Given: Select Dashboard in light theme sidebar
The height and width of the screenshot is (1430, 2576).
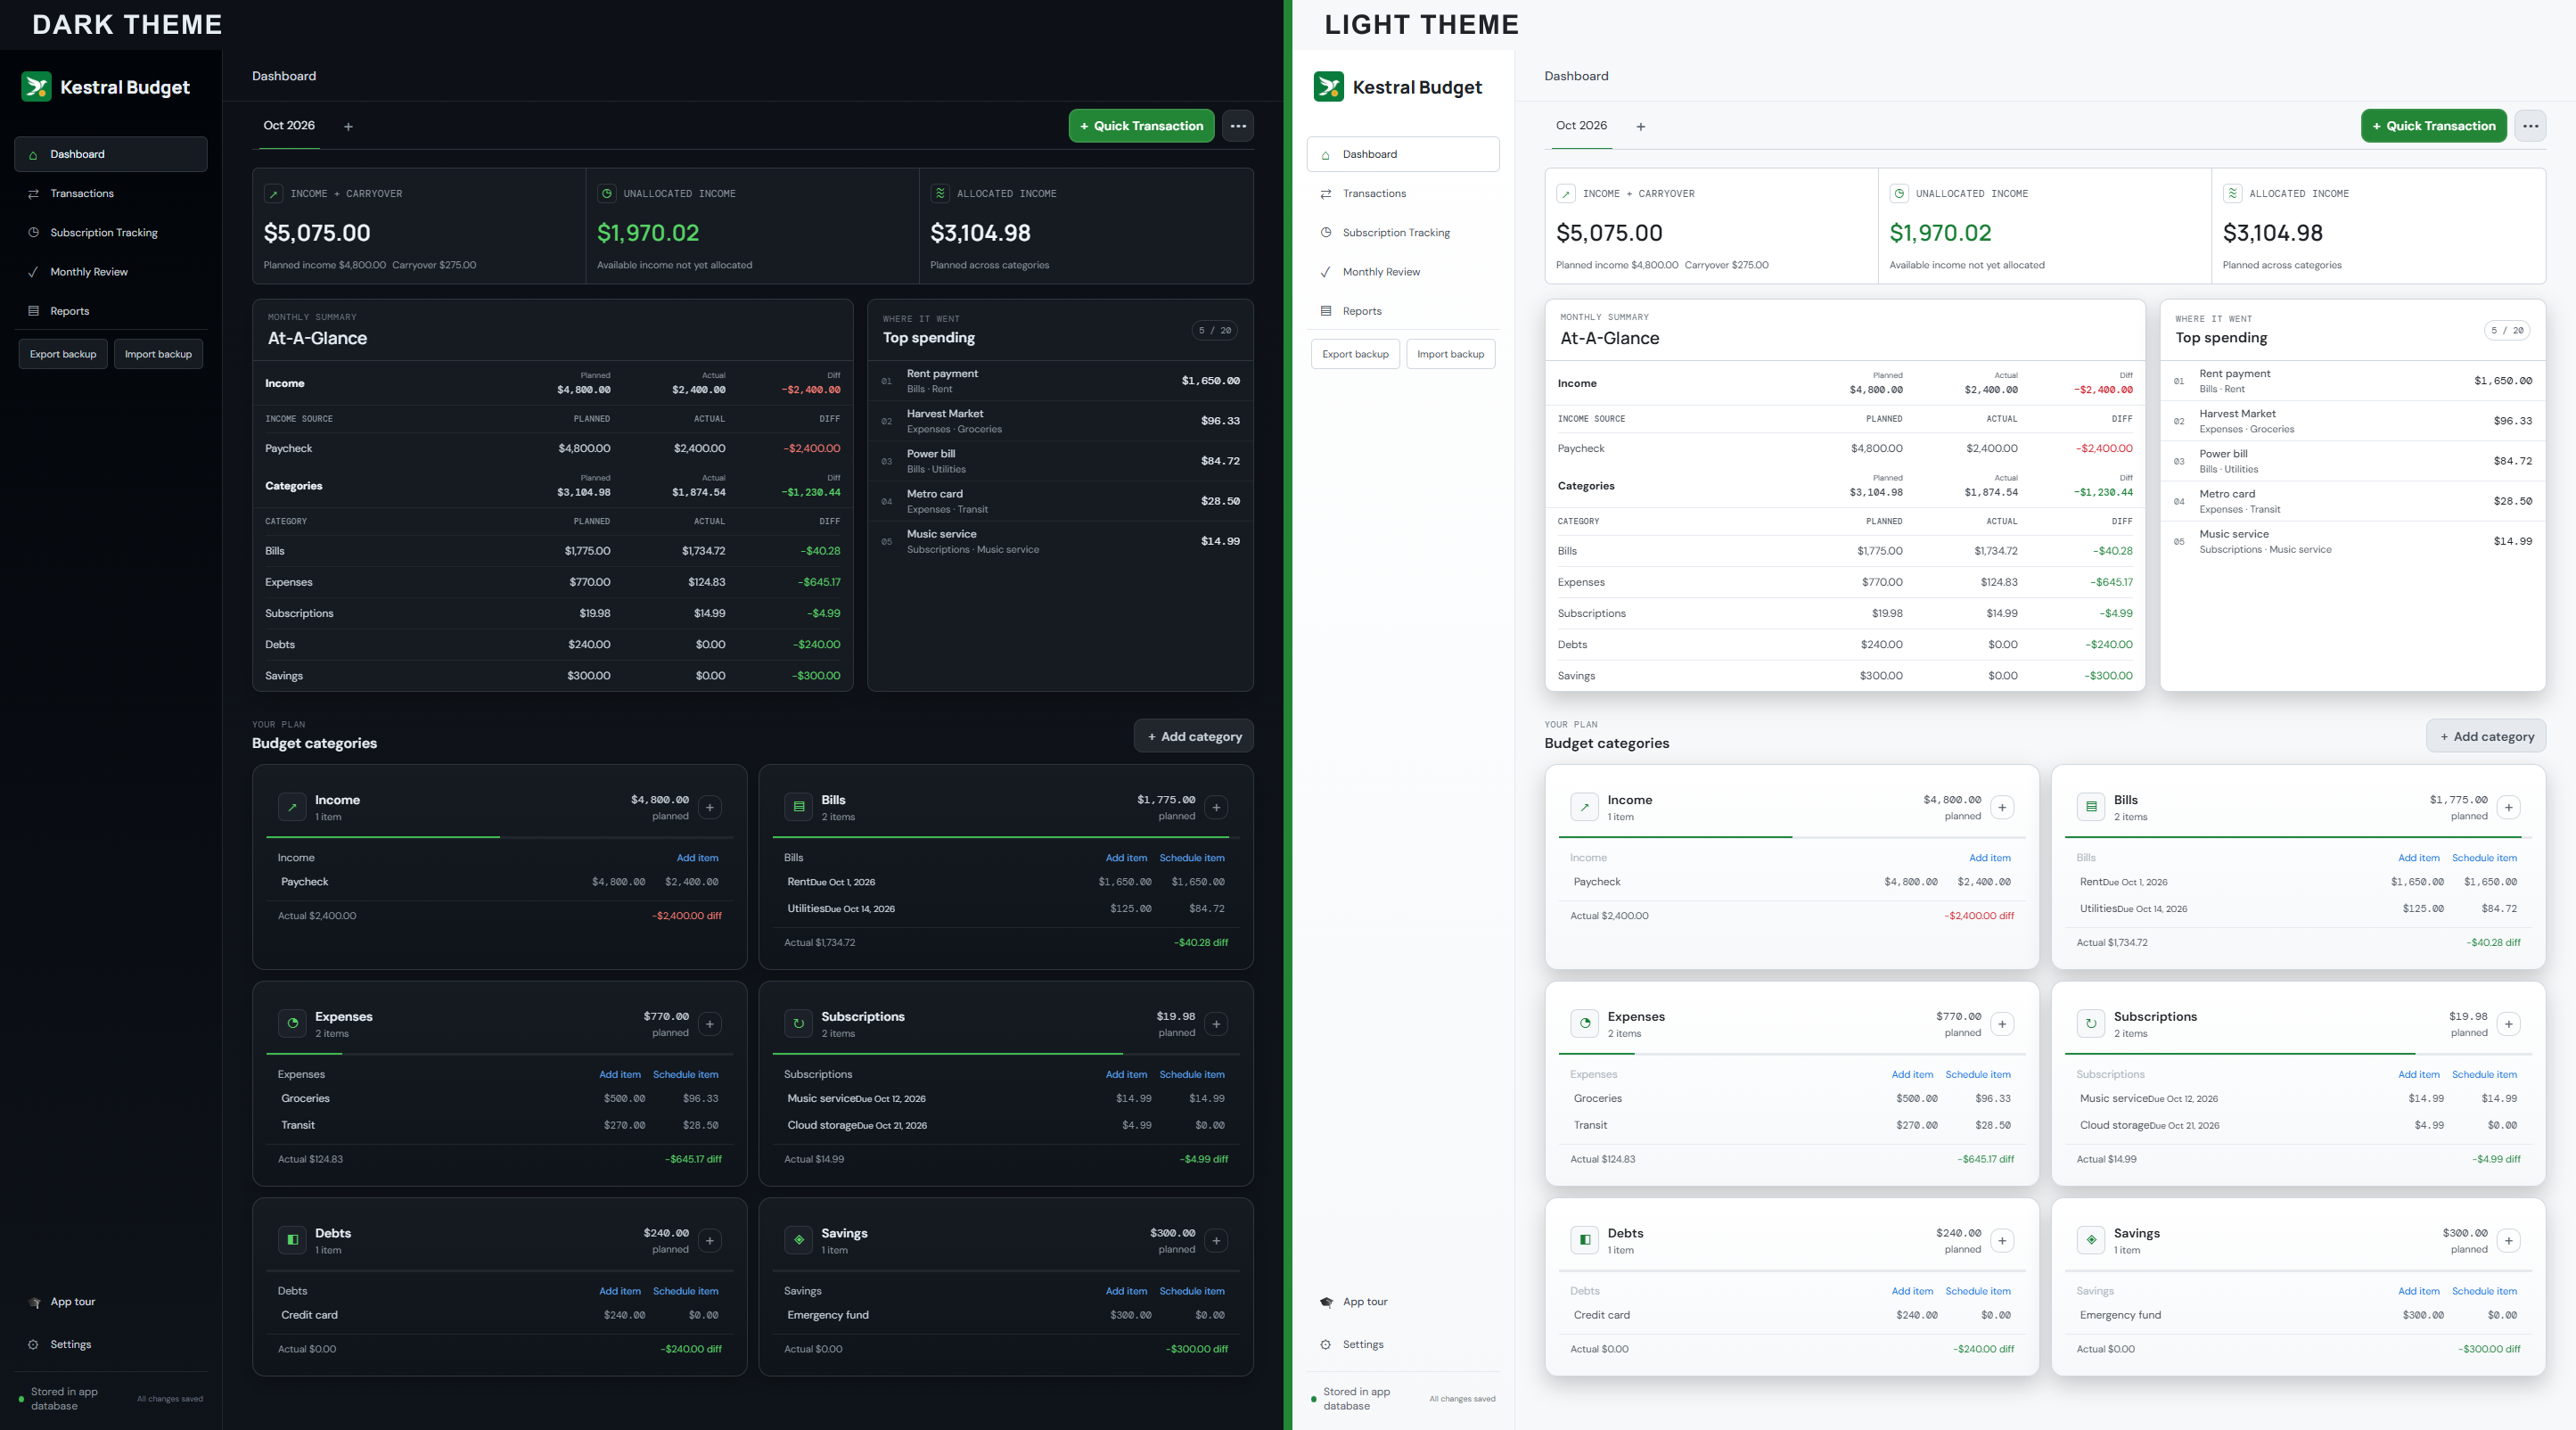Looking at the screenshot, I should coord(1403,154).
